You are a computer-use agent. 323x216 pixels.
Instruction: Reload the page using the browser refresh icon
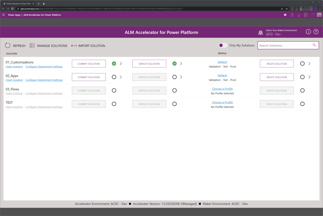[x=12, y=9]
